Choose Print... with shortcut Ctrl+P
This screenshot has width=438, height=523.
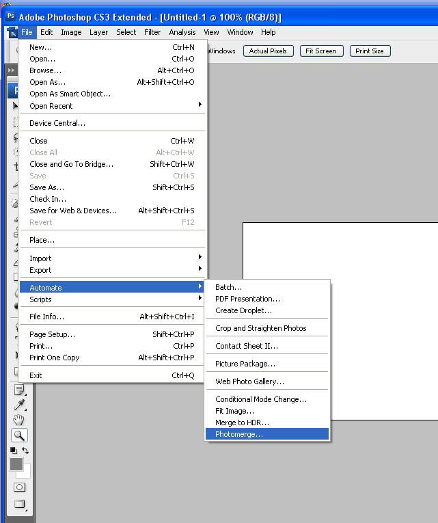(x=112, y=346)
